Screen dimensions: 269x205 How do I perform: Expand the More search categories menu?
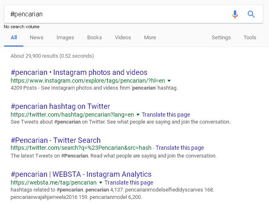[x=150, y=38]
